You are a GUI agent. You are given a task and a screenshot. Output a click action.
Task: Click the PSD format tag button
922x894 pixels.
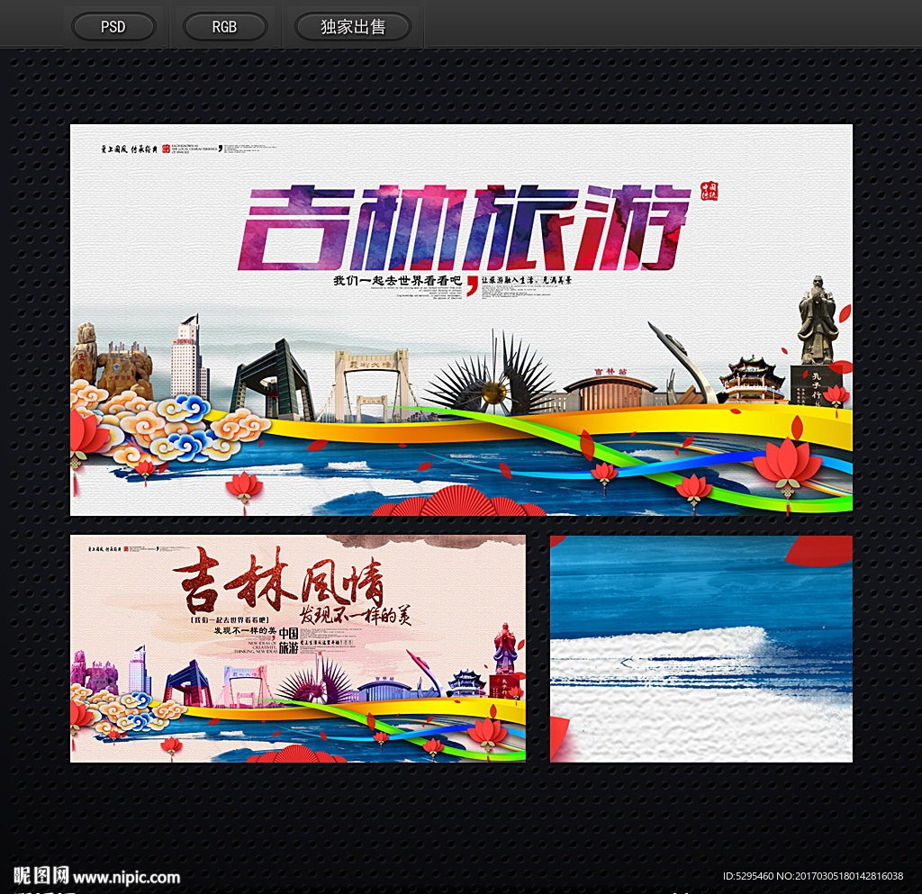pyautogui.click(x=113, y=27)
